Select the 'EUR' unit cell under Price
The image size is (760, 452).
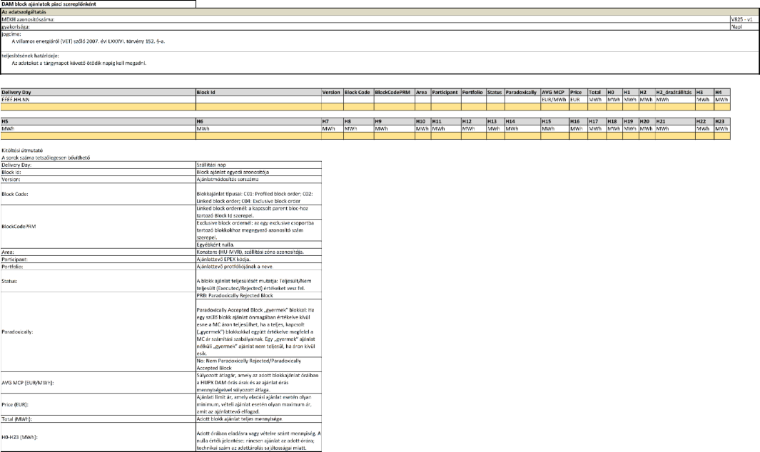(578, 99)
